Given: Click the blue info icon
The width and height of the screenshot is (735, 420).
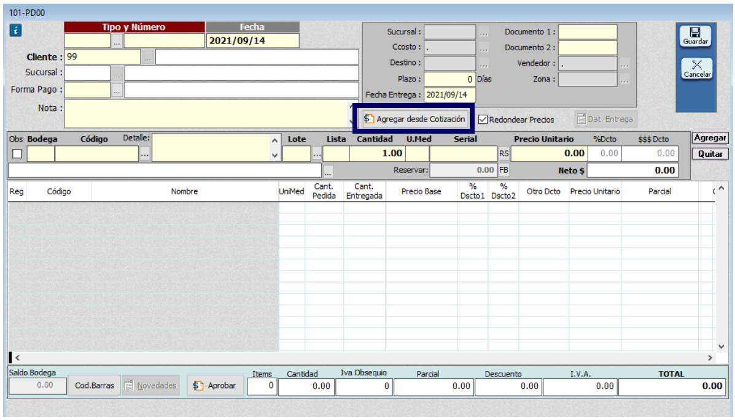Looking at the screenshot, I should coord(15,31).
